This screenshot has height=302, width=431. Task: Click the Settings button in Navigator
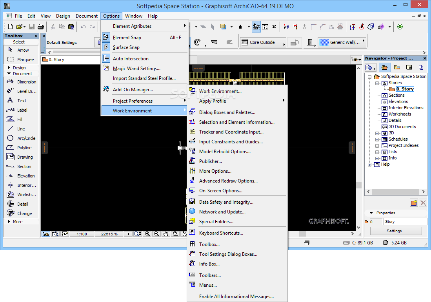tap(396, 231)
